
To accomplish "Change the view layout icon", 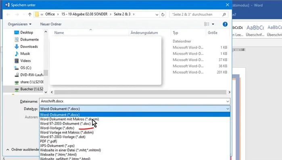I will [207, 24].
